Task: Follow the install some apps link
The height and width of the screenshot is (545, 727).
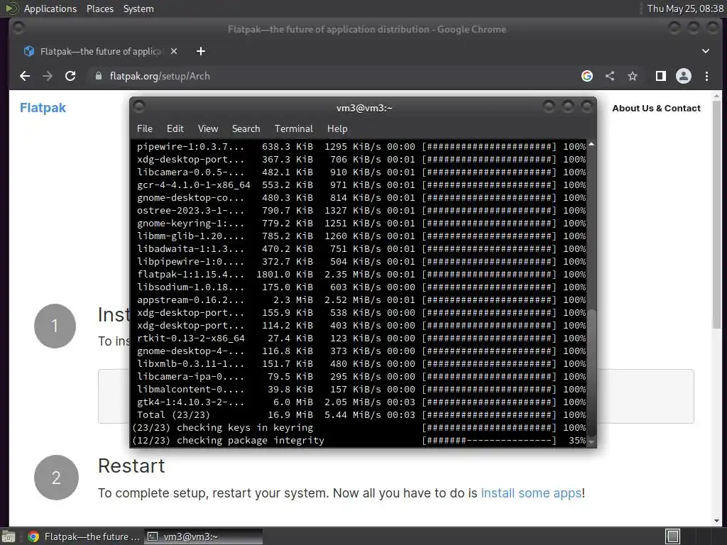Action: click(x=531, y=492)
